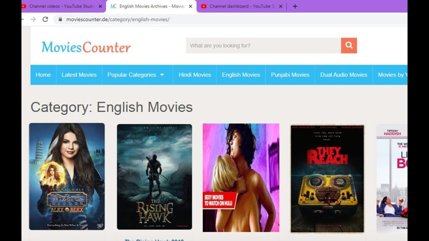Close the Channel videos YouTube Studio tab
The height and width of the screenshot is (241, 429).
coord(100,6)
